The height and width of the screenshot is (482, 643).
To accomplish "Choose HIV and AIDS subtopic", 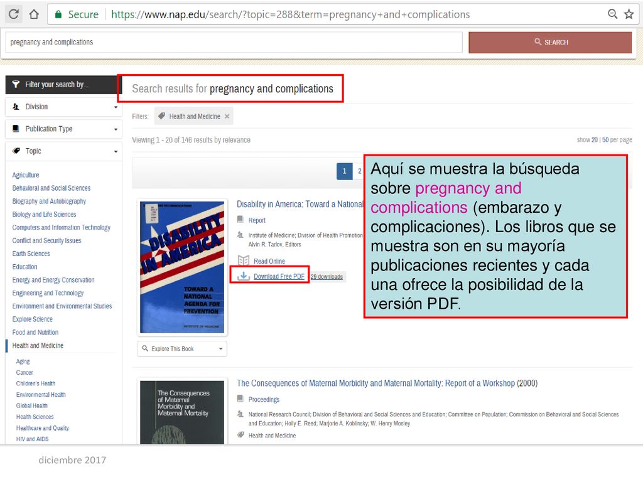I will (x=33, y=439).
